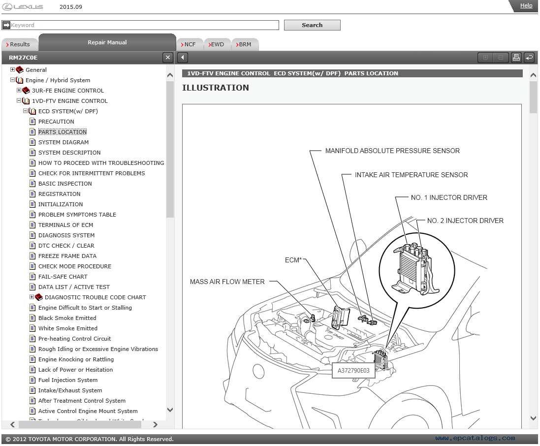Click the Search button

(312, 25)
